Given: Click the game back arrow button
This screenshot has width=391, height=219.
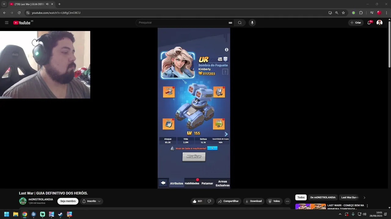Looking at the screenshot, I should 163,183.
